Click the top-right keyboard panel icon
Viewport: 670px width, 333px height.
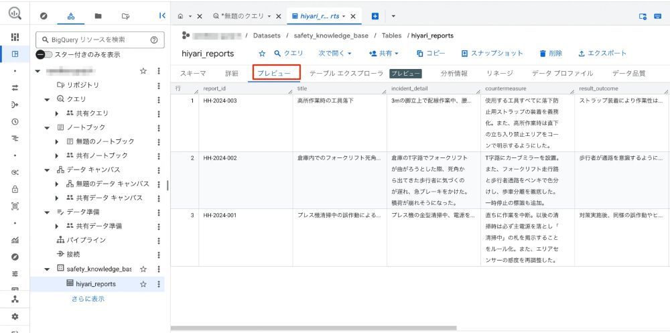point(658,16)
